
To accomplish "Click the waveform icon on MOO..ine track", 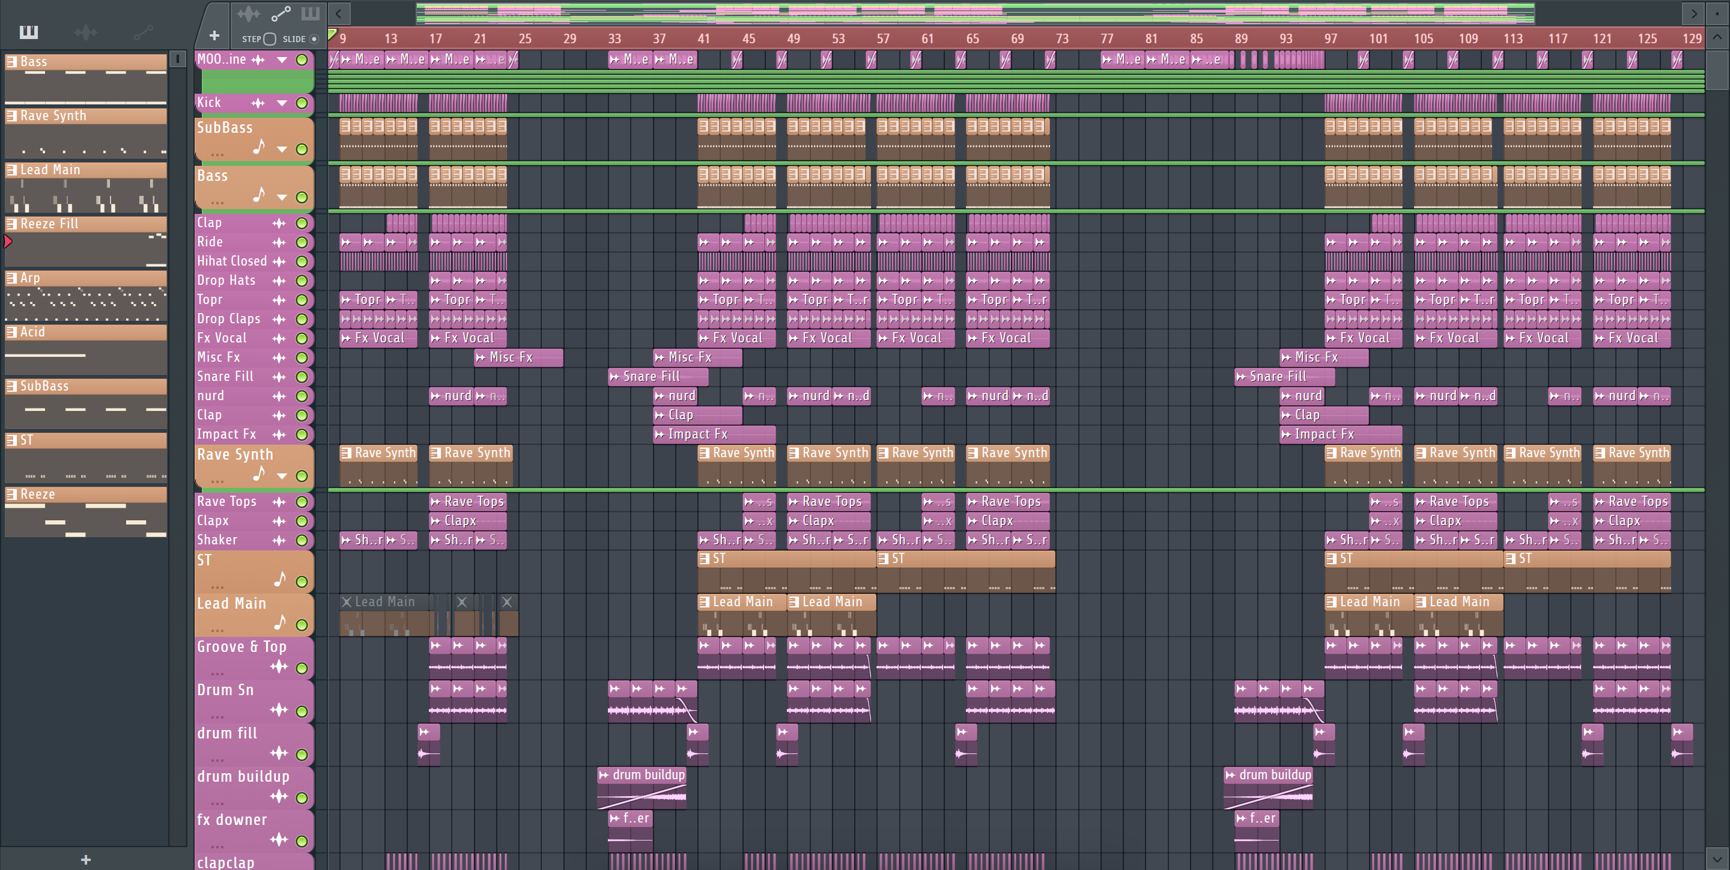I will [258, 60].
